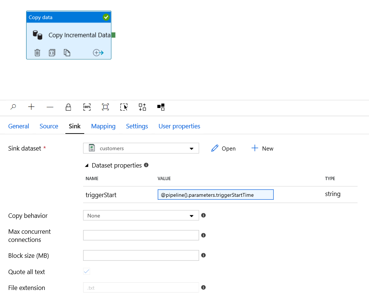Open the code view icon on the activity
The height and width of the screenshot is (297, 369).
coord(52,52)
